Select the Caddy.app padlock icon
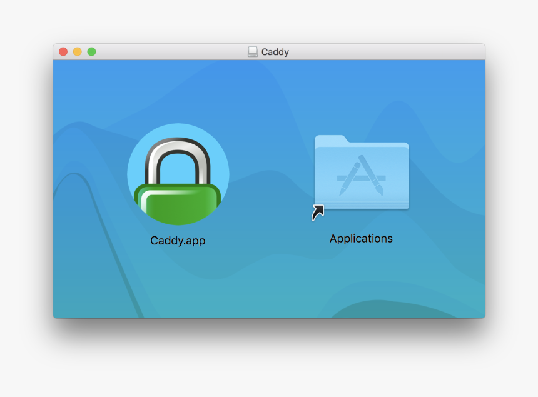Viewport: 538px width, 397px height. (178, 174)
